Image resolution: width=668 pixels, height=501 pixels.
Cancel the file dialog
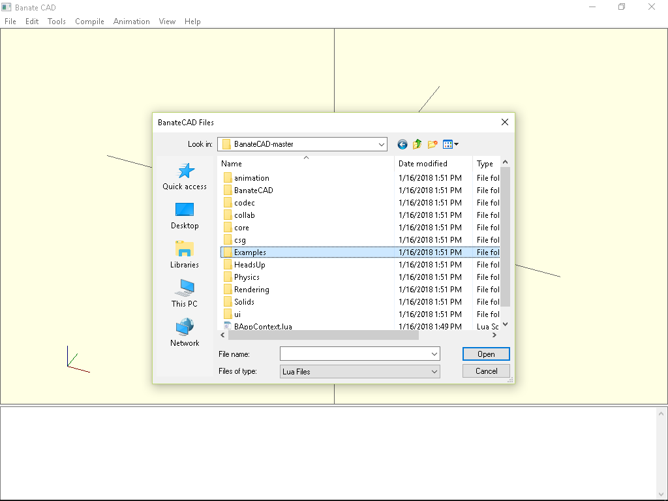point(486,371)
